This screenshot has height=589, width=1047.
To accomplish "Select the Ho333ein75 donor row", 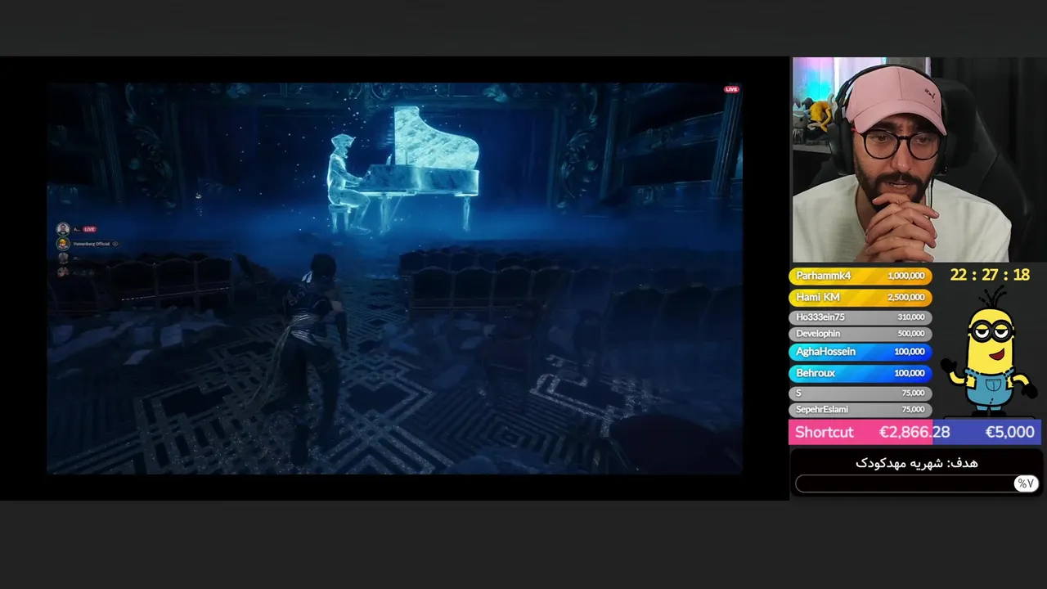I will (859, 317).
